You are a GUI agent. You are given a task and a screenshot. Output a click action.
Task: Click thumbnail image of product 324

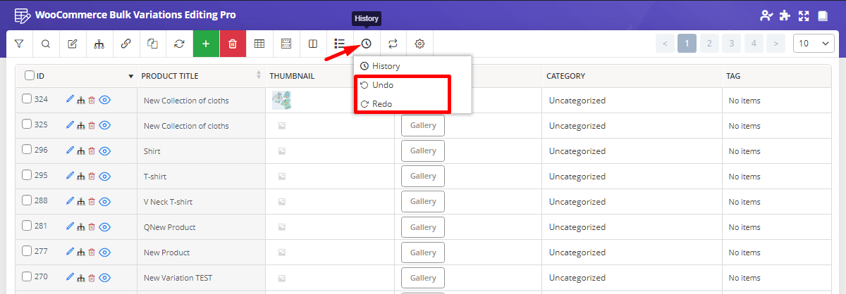tap(282, 101)
